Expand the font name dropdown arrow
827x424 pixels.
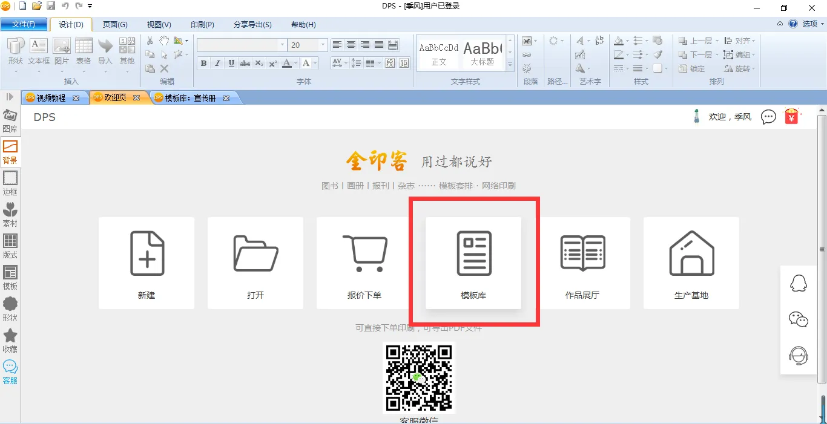[282, 45]
